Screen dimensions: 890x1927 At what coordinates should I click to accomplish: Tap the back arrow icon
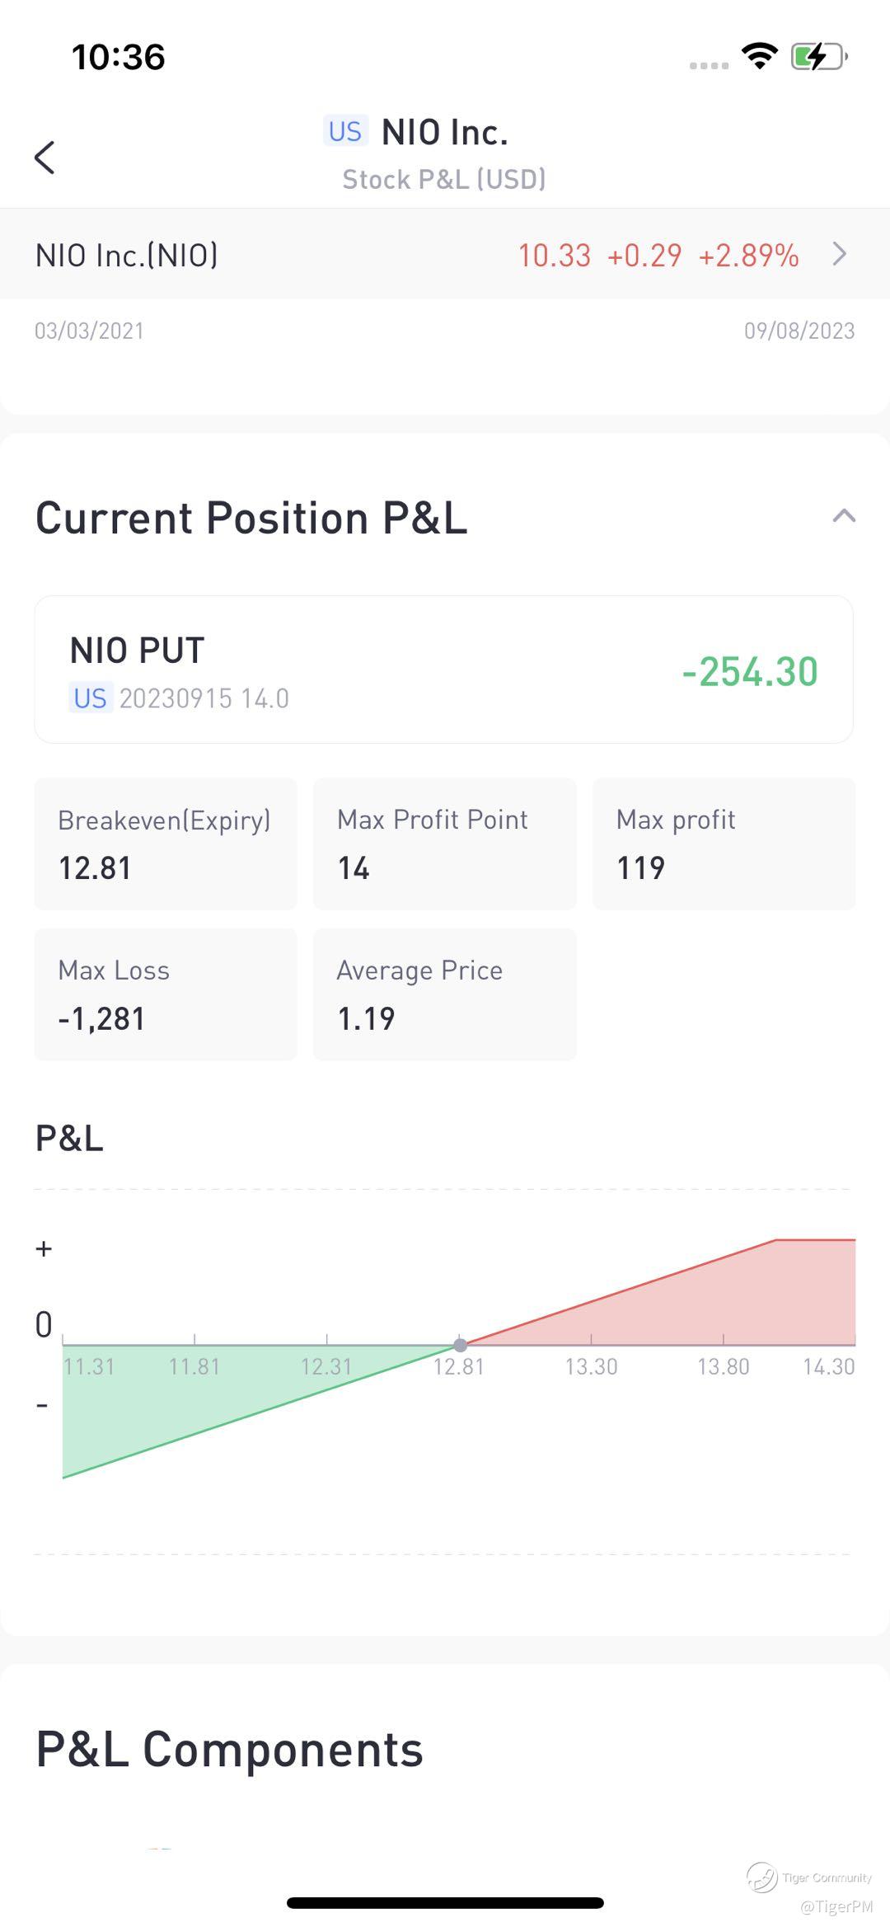click(x=45, y=157)
